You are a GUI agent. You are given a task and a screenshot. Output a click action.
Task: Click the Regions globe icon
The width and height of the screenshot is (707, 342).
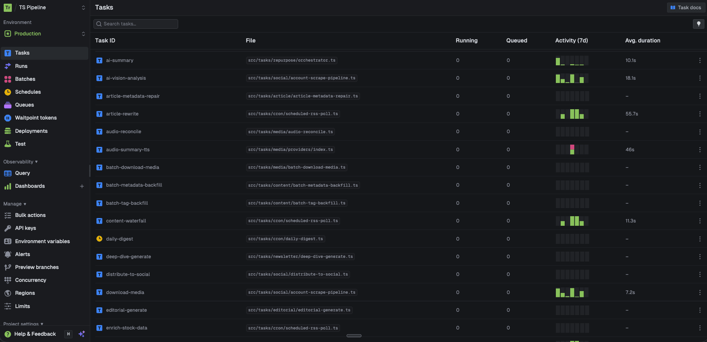point(8,293)
